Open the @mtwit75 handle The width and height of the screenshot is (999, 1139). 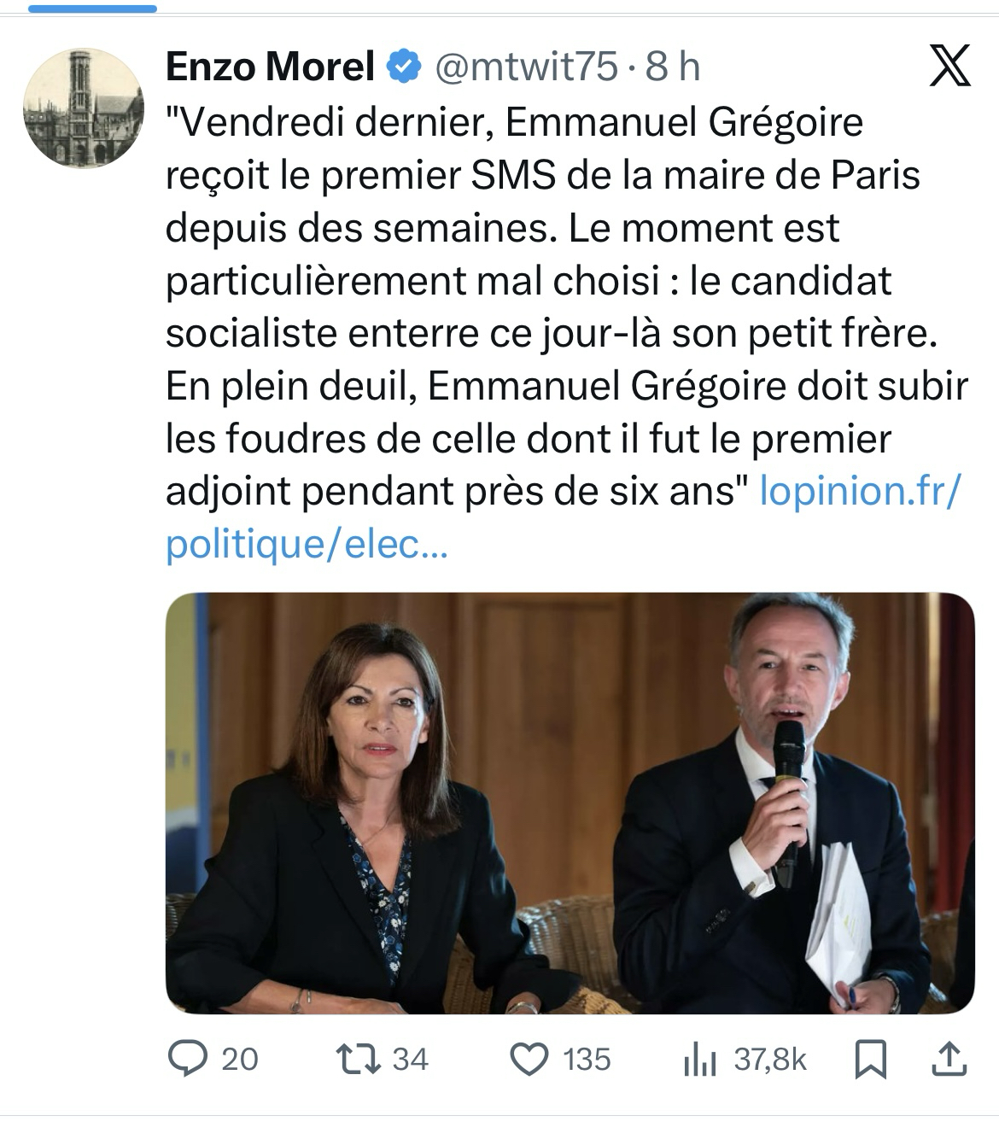(526, 67)
